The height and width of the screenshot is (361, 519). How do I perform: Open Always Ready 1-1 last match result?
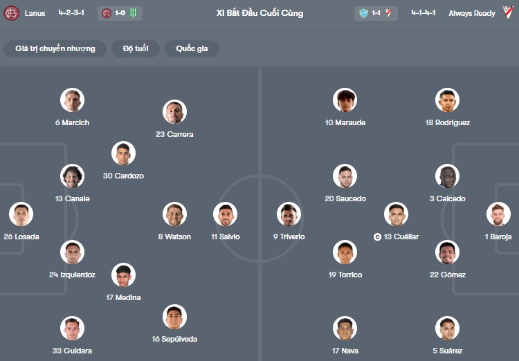[x=376, y=13]
